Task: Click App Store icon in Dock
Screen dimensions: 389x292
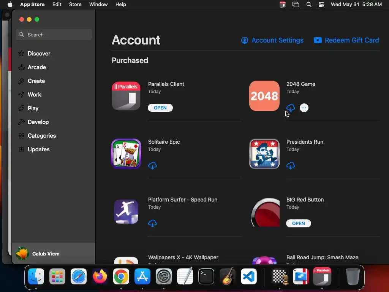Action: [x=142, y=276]
